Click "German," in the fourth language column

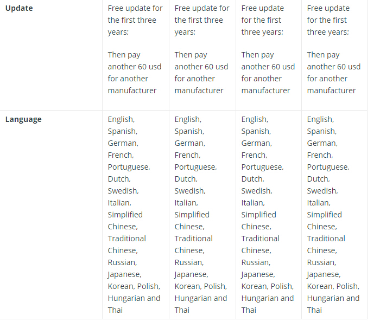click(x=322, y=143)
